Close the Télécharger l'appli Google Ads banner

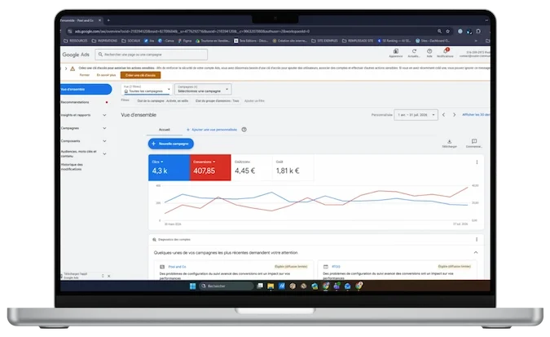(108, 276)
